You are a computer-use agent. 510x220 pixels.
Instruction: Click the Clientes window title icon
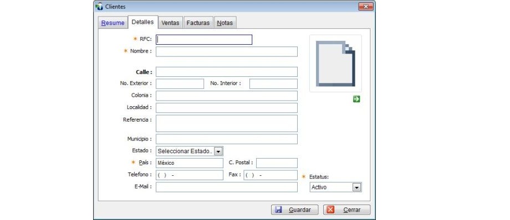pyautogui.click(x=99, y=7)
